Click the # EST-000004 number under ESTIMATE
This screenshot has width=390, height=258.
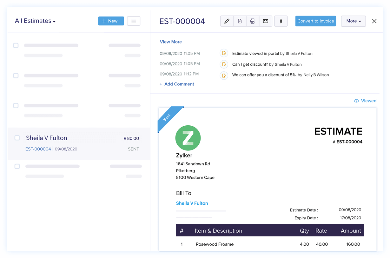[347, 142]
